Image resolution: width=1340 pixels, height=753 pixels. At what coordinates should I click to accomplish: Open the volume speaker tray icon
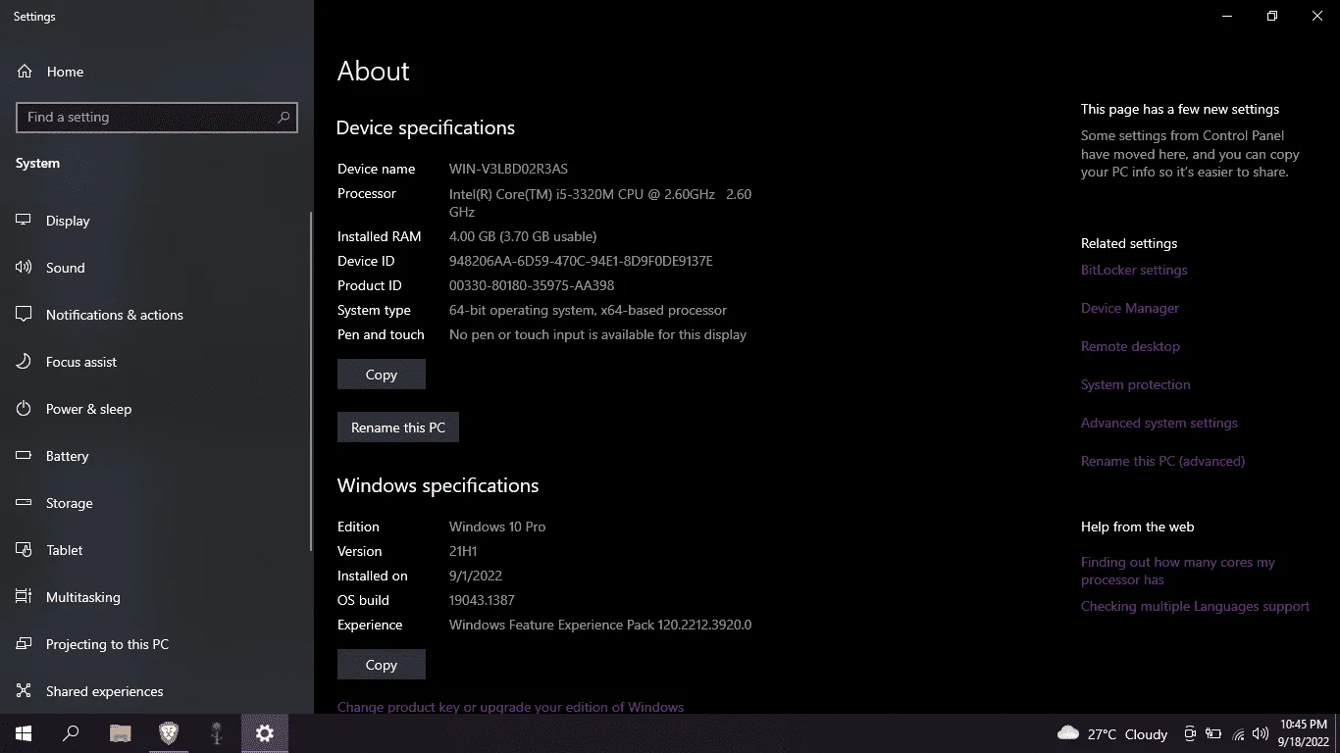(1261, 733)
